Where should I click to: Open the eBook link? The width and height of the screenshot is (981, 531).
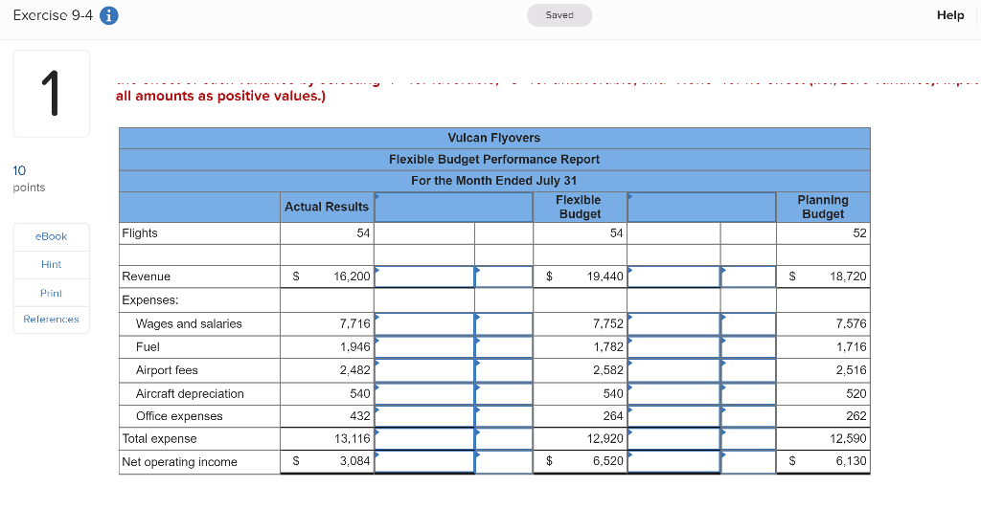pyautogui.click(x=52, y=236)
